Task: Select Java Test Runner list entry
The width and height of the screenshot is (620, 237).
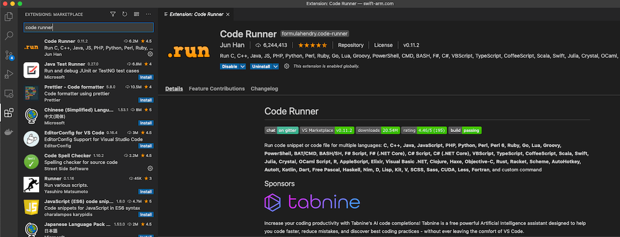Action: coord(88,70)
